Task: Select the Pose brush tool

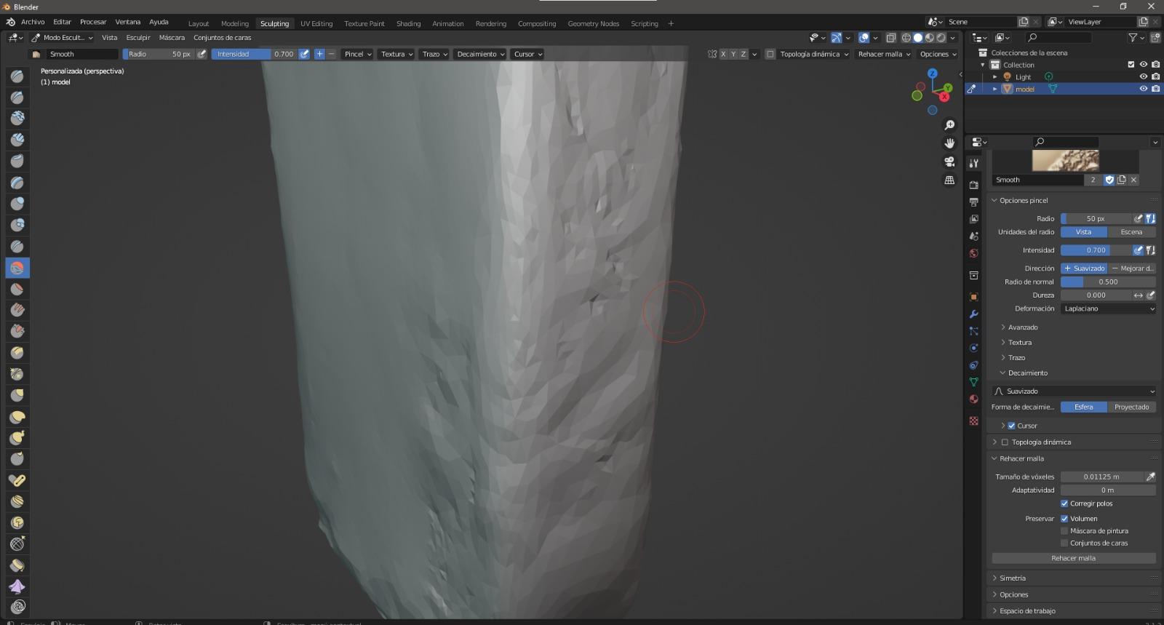Action: (17, 480)
